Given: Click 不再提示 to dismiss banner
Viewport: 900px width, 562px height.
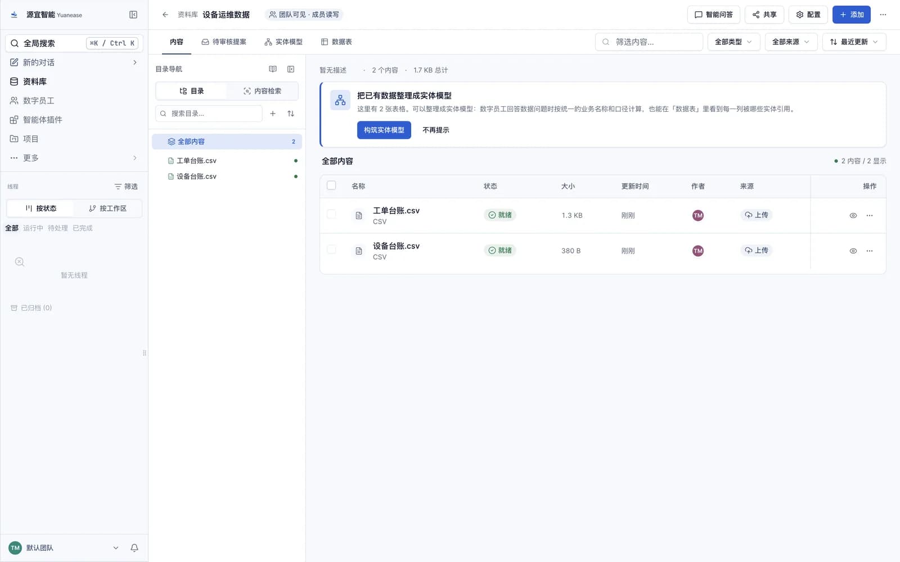Looking at the screenshot, I should pos(436,130).
